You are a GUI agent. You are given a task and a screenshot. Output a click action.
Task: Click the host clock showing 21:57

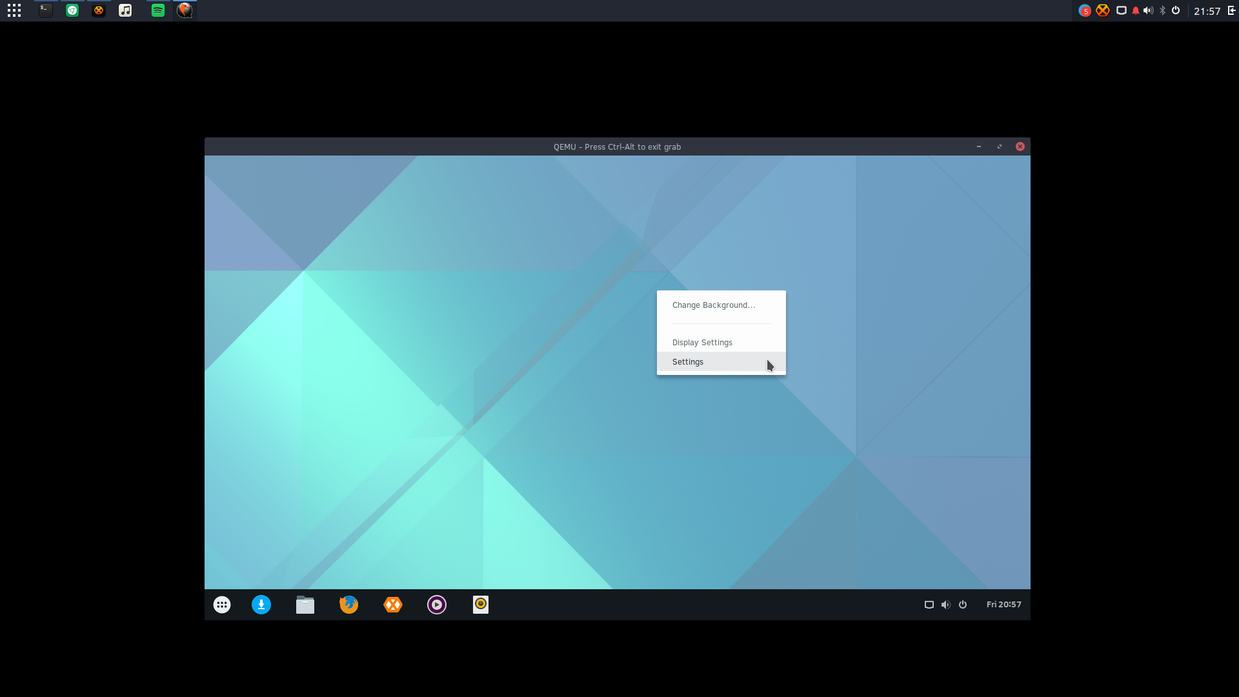click(x=1207, y=11)
